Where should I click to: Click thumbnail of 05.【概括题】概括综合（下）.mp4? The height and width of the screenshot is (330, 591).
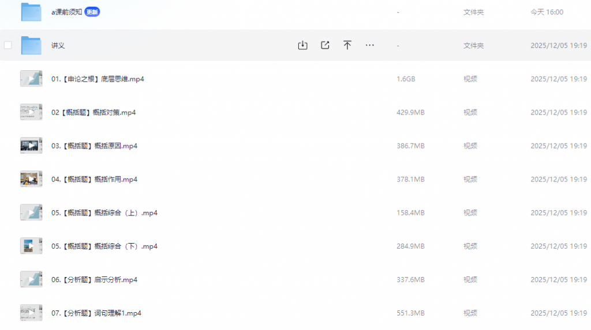click(x=31, y=246)
